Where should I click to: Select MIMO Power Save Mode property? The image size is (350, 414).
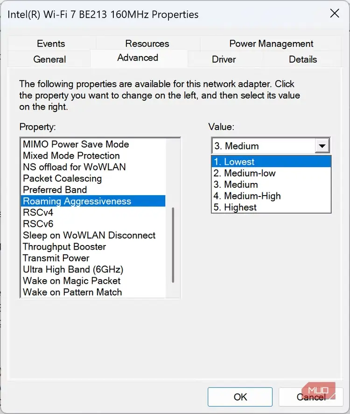pos(93,144)
